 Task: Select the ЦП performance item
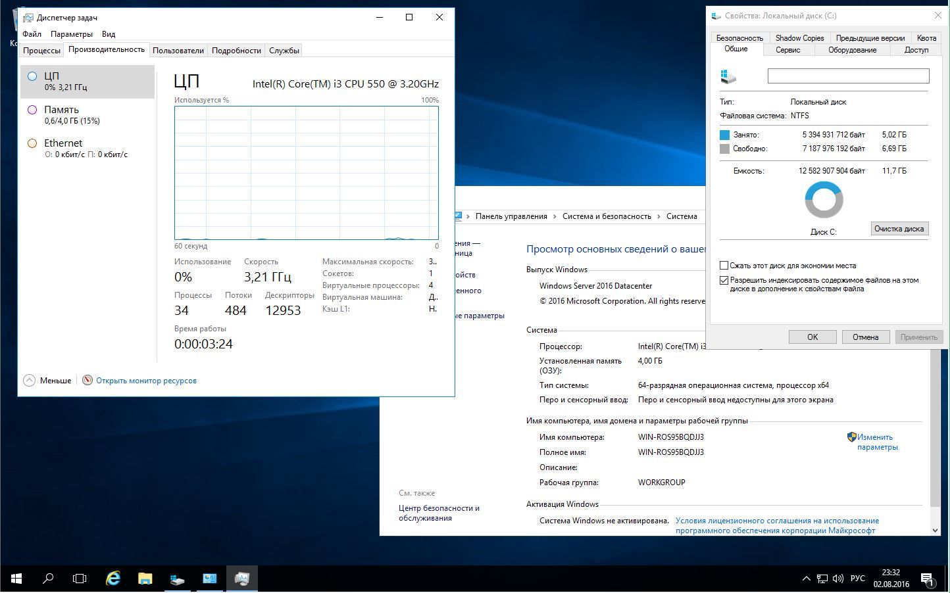pyautogui.click(x=87, y=82)
